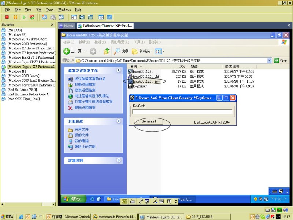293x220 pixels.
Task: Select [Mac-OSX-Tiger_ Intel] favorite
Action: tap(23, 99)
